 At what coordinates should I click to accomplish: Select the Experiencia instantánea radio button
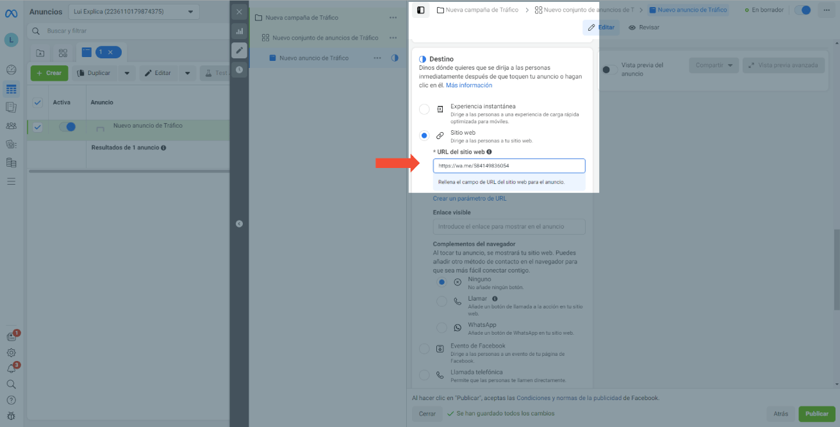[424, 110]
